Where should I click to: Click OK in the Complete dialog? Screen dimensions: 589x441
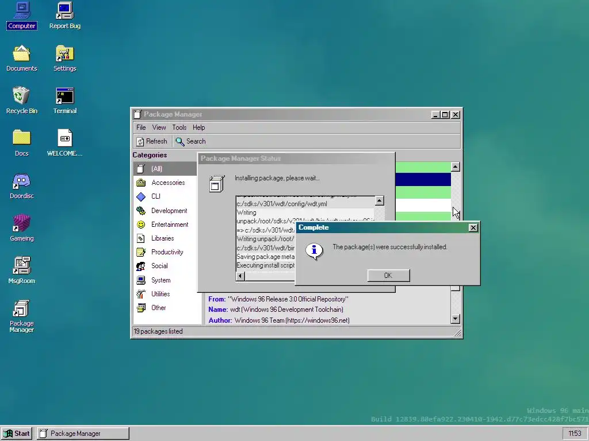[x=388, y=276]
